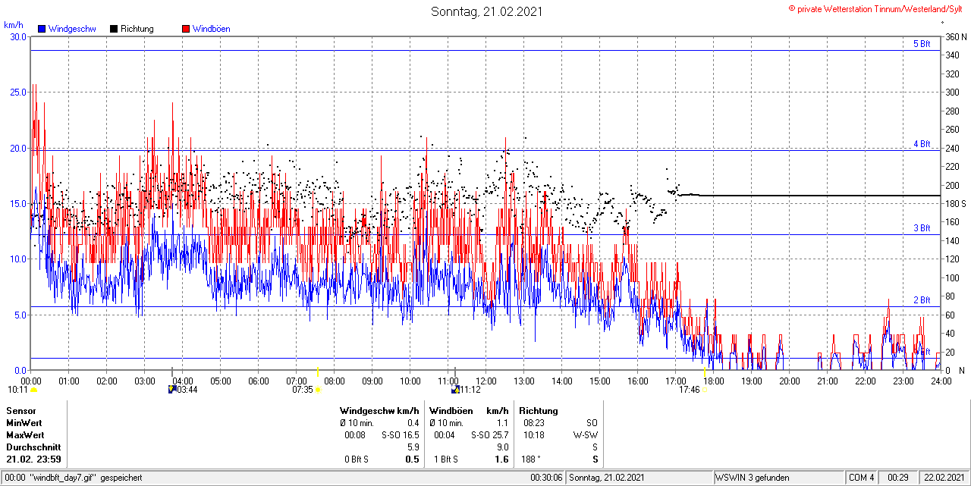Click the '180 S' direction axis label
Screen dimensions: 971x486
coord(955,204)
